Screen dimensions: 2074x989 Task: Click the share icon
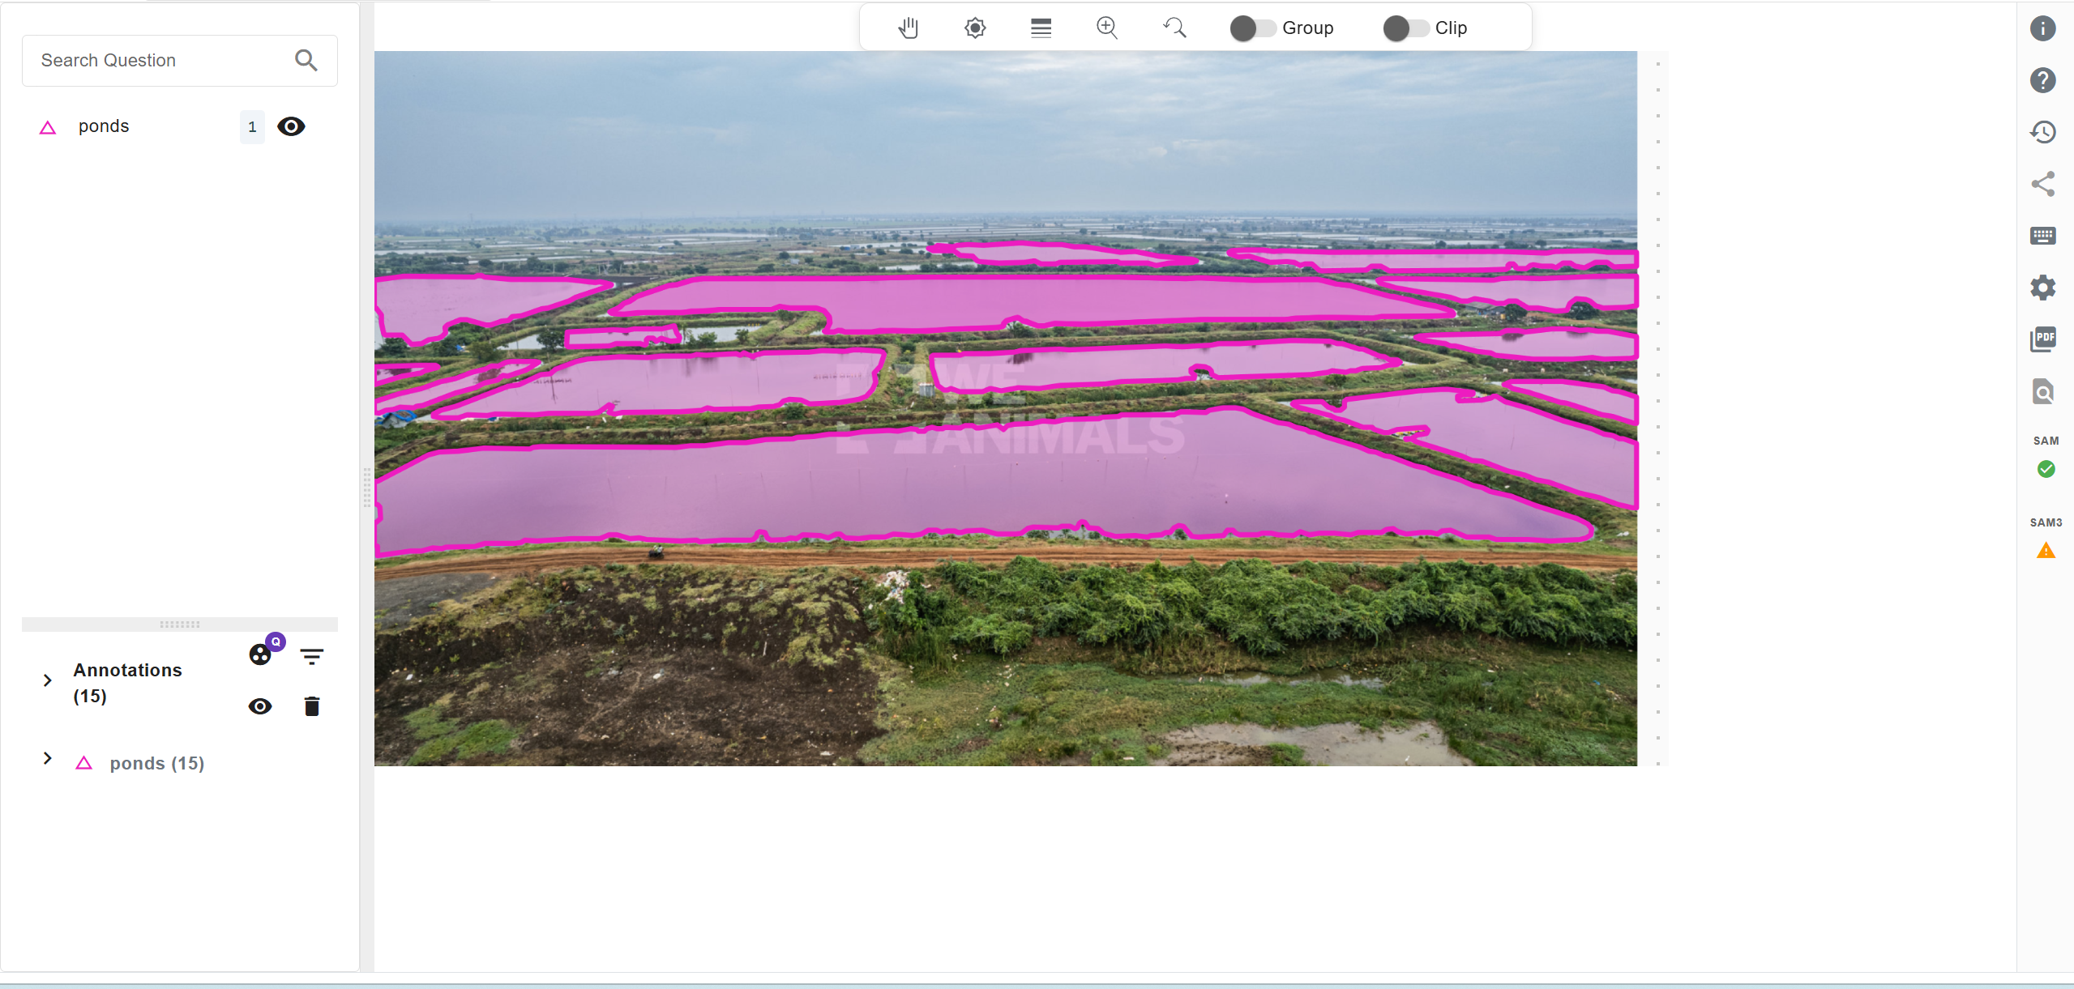(x=2042, y=184)
